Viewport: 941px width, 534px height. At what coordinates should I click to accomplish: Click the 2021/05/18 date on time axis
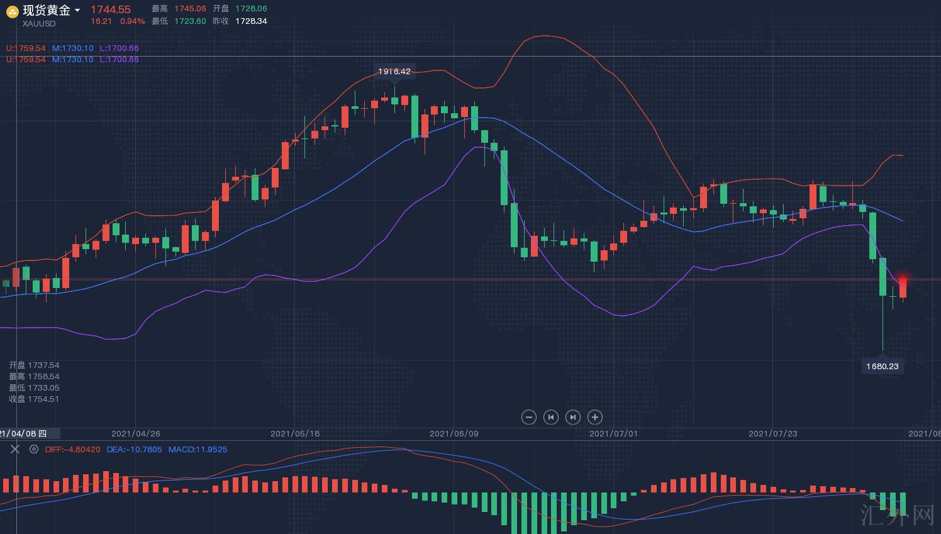coord(294,434)
